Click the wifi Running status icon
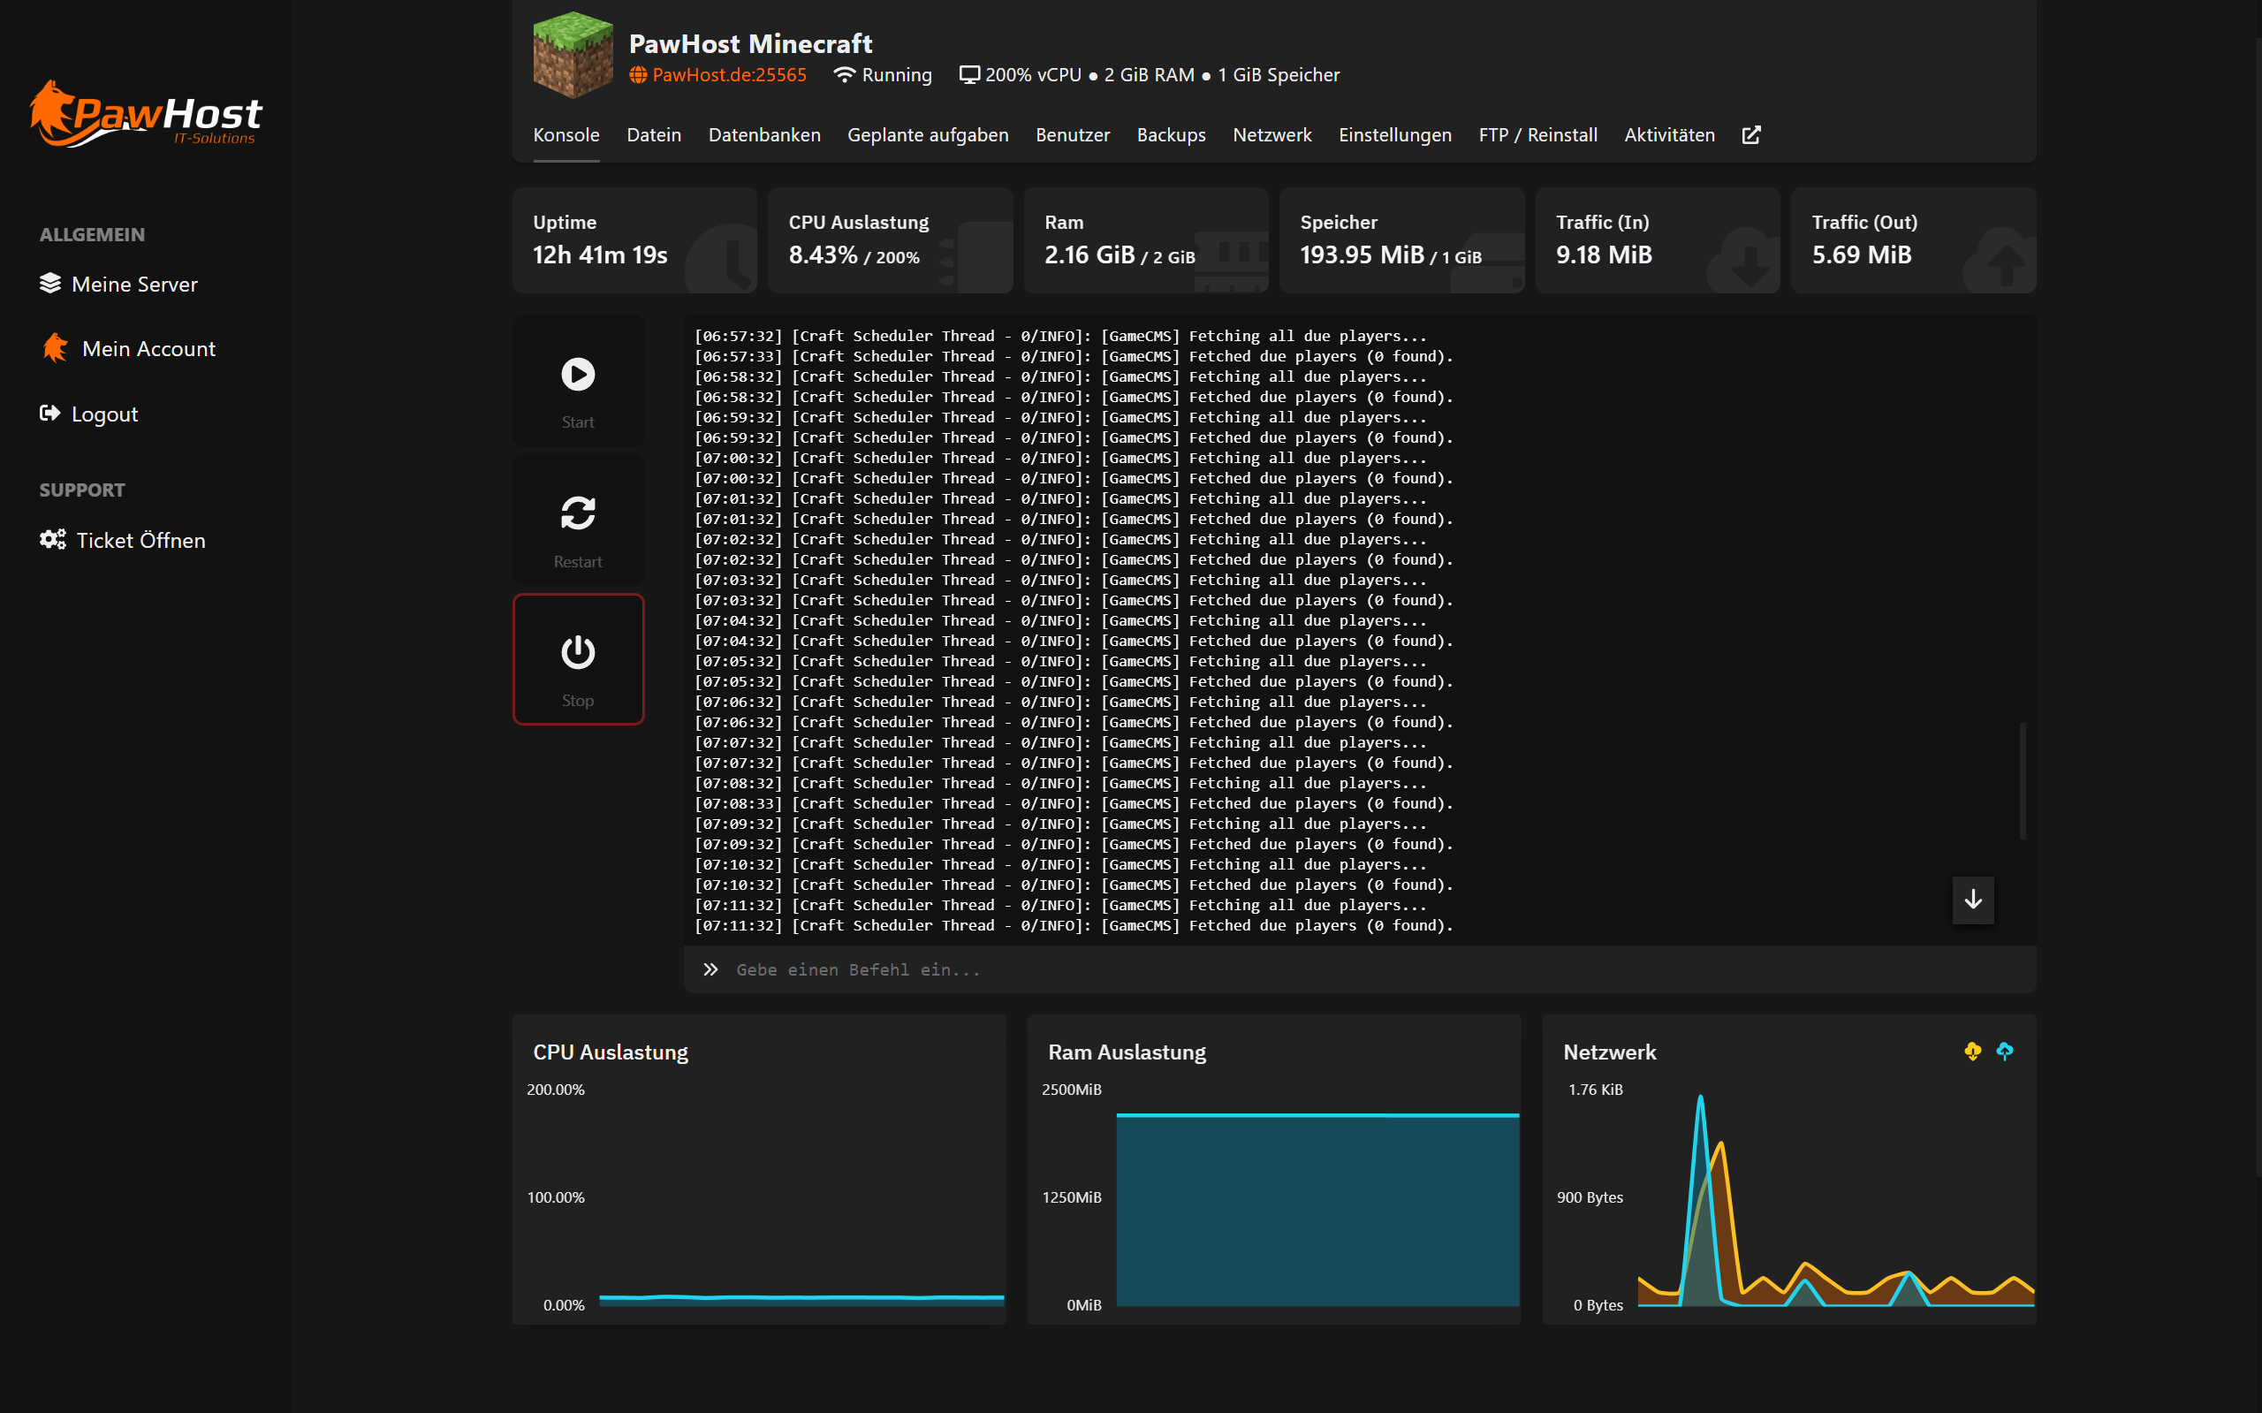Image resolution: width=2262 pixels, height=1413 pixels. [x=844, y=75]
